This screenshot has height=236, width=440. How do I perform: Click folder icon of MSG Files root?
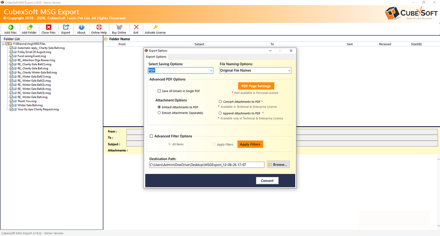[x=10, y=44]
